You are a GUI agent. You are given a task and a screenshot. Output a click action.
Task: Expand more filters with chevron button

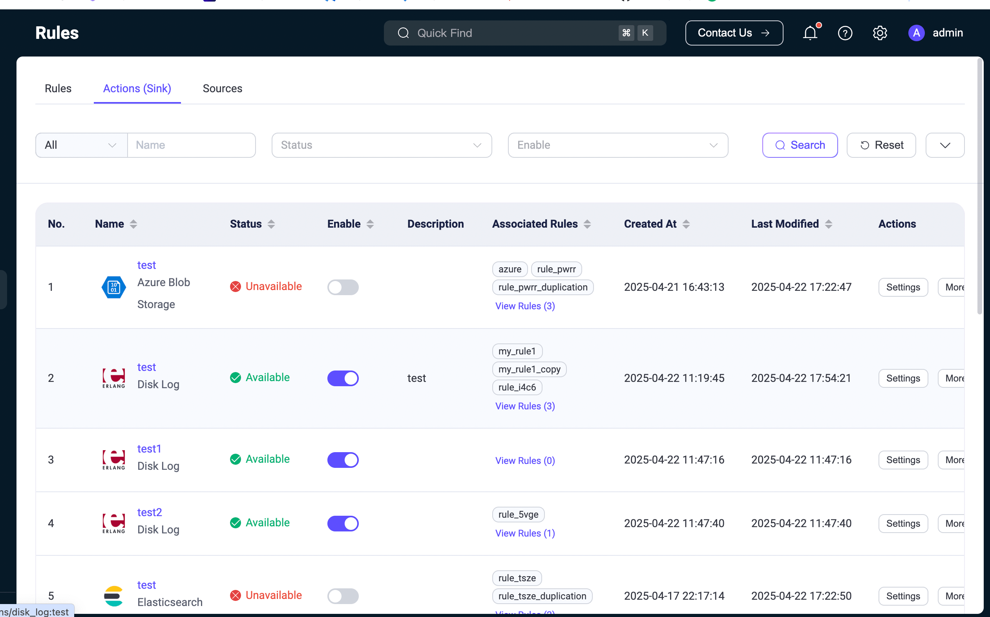pyautogui.click(x=945, y=145)
